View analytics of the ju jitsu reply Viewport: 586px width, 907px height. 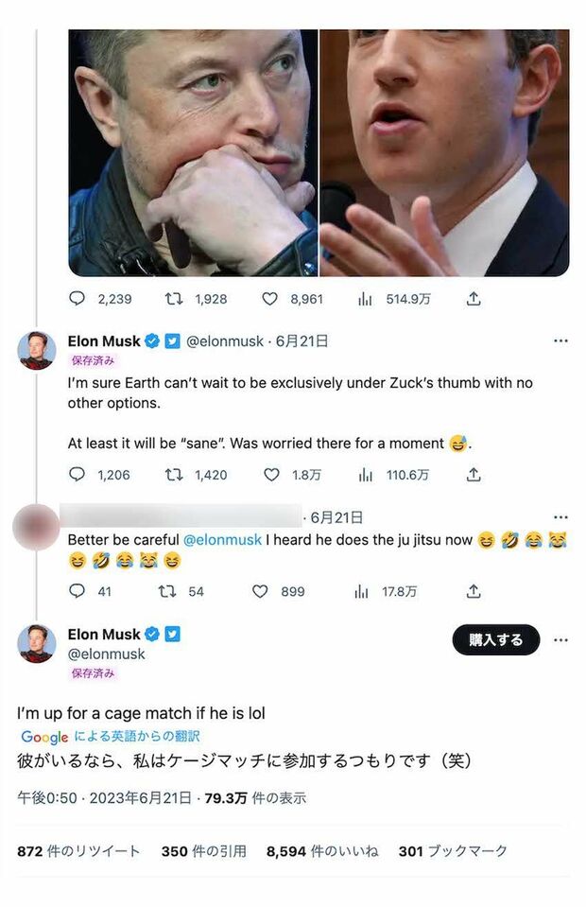tap(361, 591)
